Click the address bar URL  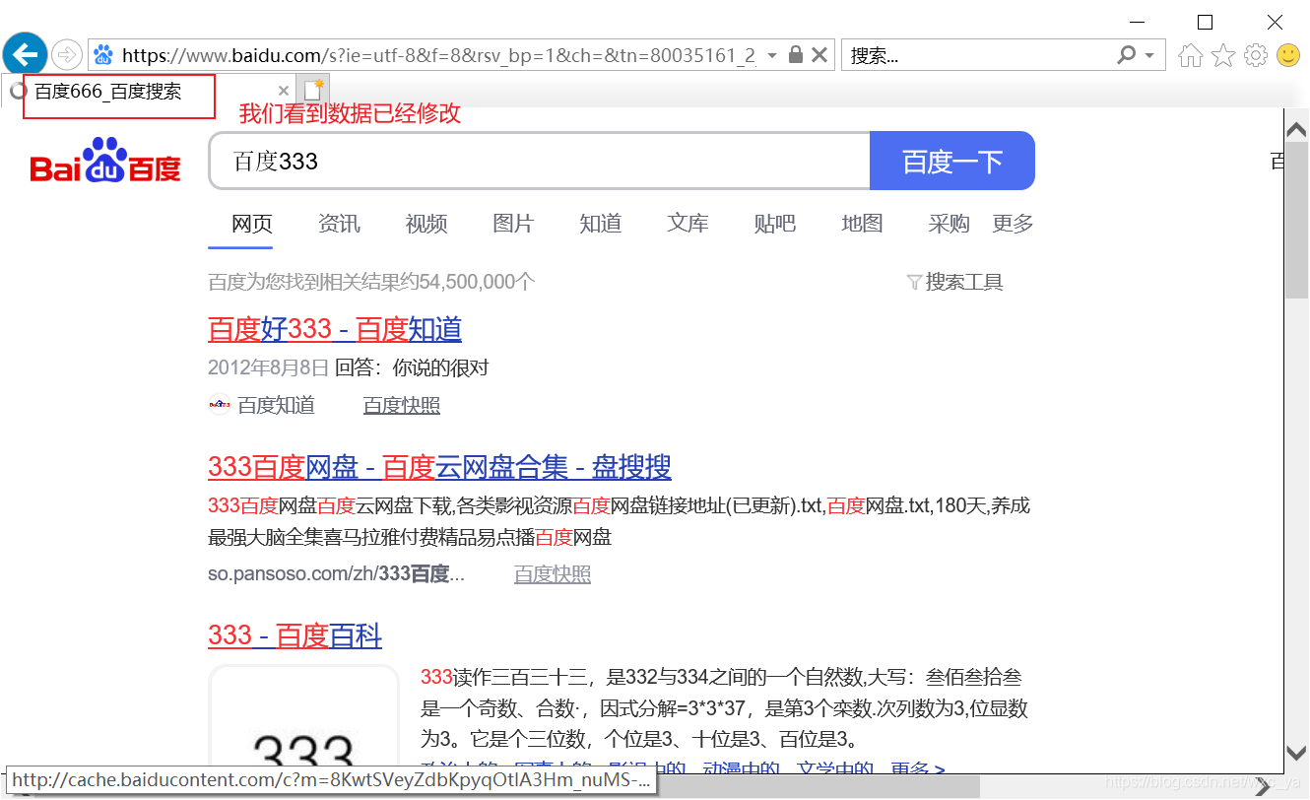[x=438, y=55]
